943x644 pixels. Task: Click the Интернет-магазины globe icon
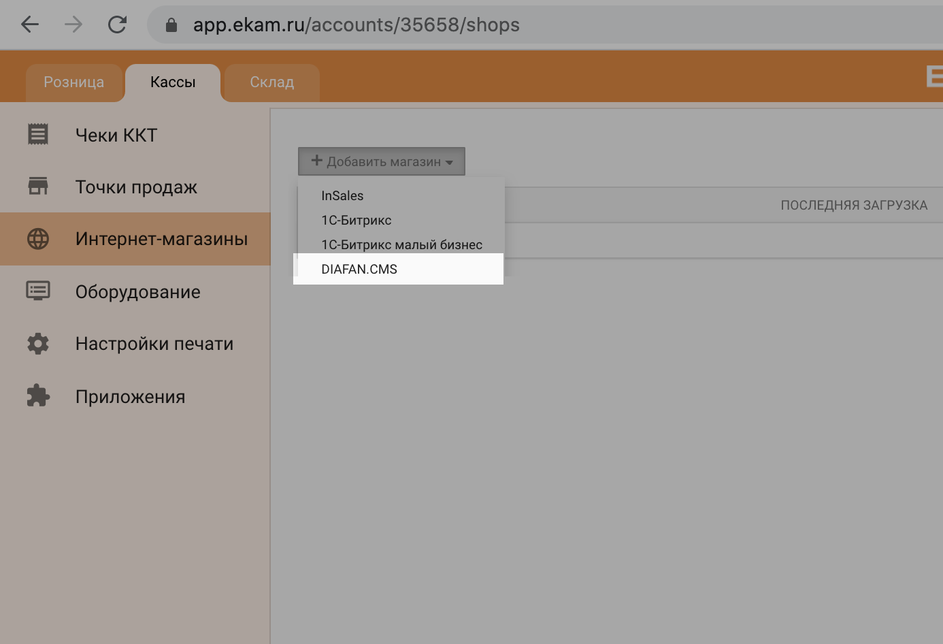(x=38, y=239)
